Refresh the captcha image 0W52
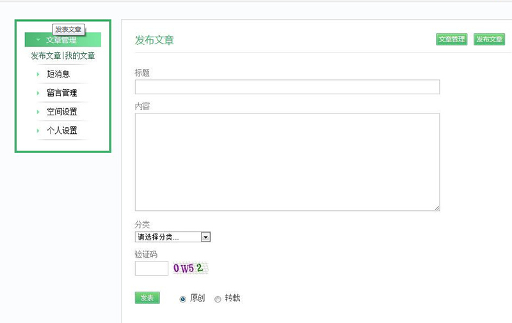This screenshot has height=323, width=512. [190, 269]
